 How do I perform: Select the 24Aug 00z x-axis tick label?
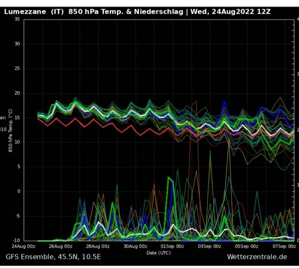tap(23, 246)
